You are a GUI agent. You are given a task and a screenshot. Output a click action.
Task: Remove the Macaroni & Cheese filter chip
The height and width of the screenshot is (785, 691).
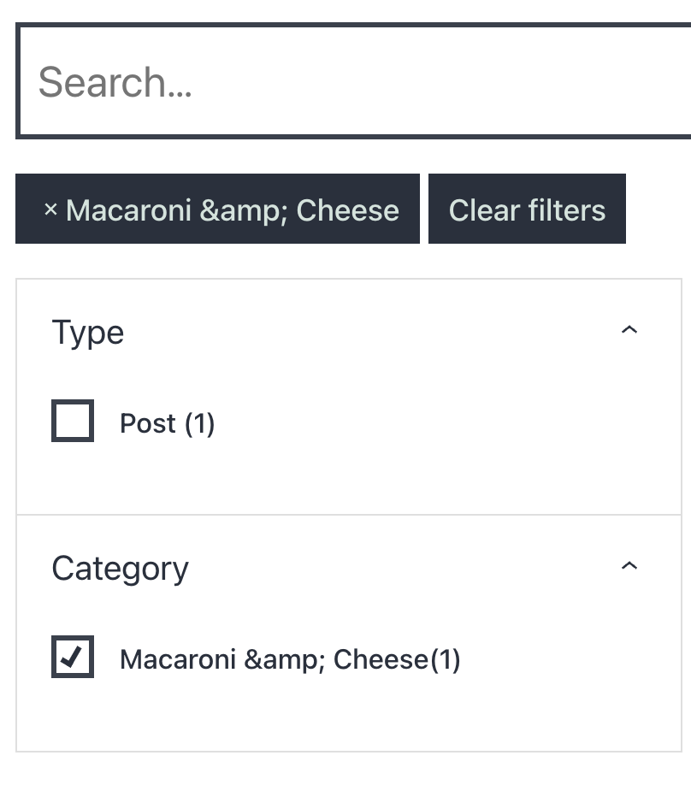(217, 210)
